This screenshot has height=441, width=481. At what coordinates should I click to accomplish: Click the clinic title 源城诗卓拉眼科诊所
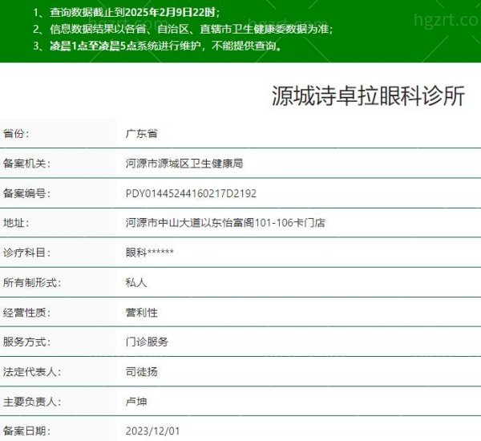pyautogui.click(x=369, y=96)
